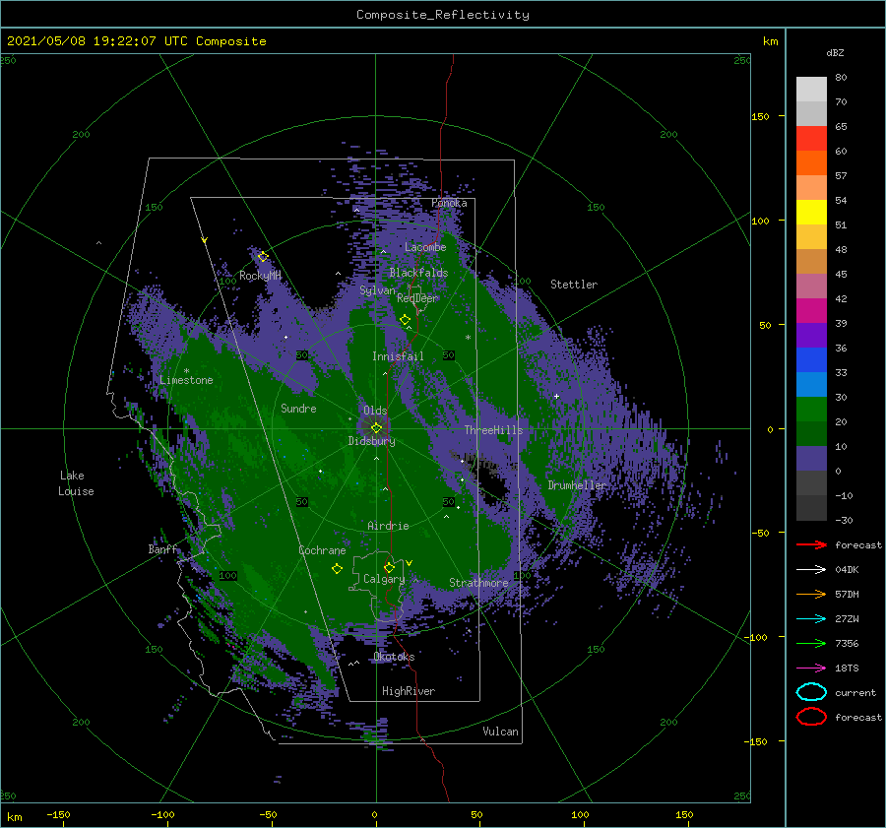Screen dimensions: 886x828
Task: Click the white 04DK arrow in legend
Action: click(811, 569)
